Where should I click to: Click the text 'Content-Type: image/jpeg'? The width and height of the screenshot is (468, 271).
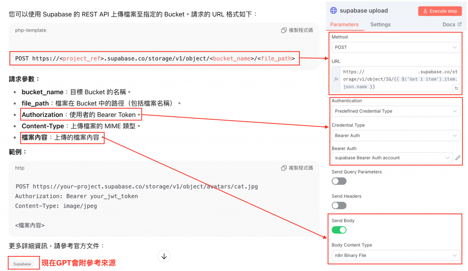click(56, 206)
